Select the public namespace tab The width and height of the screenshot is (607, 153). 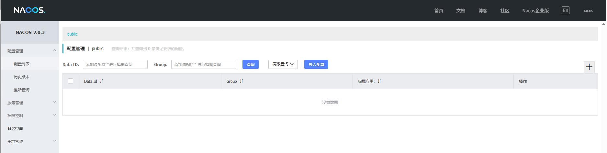click(x=72, y=34)
